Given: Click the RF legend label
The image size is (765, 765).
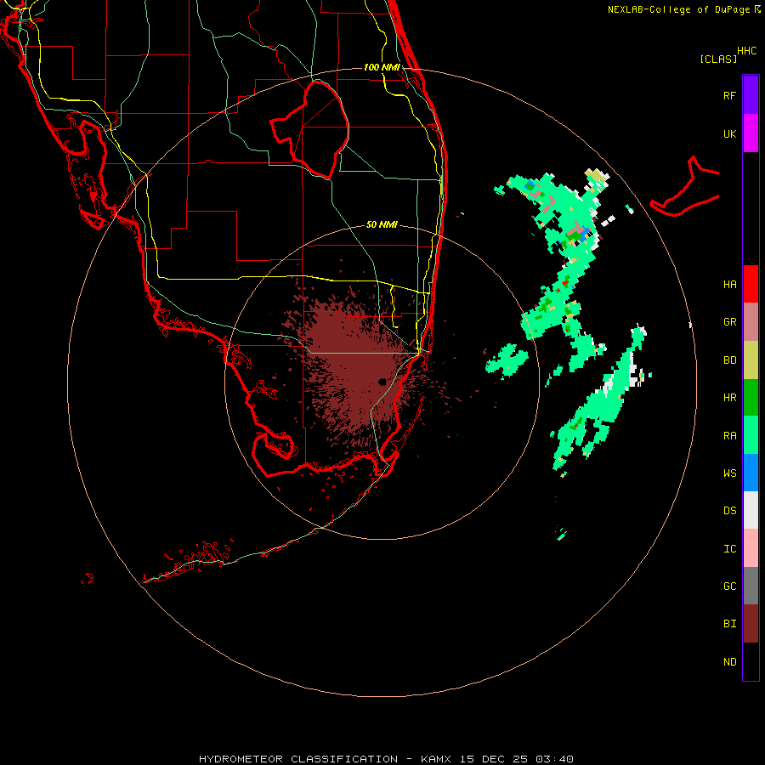Looking at the screenshot, I should pos(729,95).
